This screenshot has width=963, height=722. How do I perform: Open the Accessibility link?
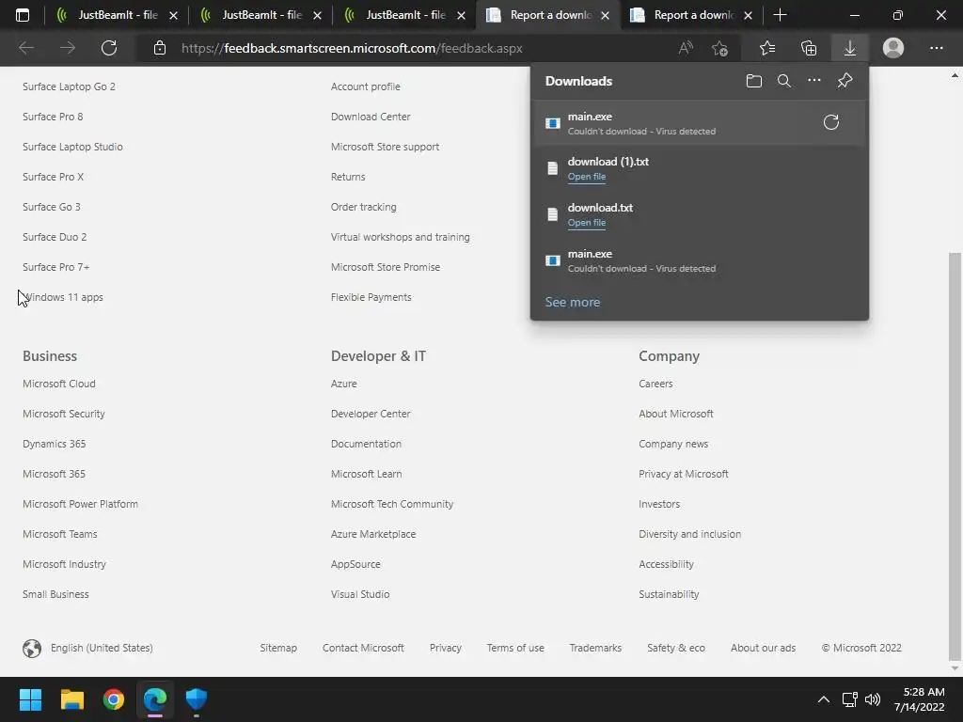point(666,564)
